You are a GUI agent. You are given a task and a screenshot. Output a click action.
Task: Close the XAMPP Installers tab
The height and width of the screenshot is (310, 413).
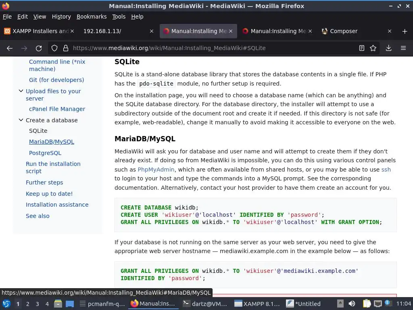72,31
